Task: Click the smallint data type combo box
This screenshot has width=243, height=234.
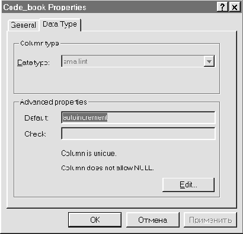Action: pyautogui.click(x=138, y=61)
